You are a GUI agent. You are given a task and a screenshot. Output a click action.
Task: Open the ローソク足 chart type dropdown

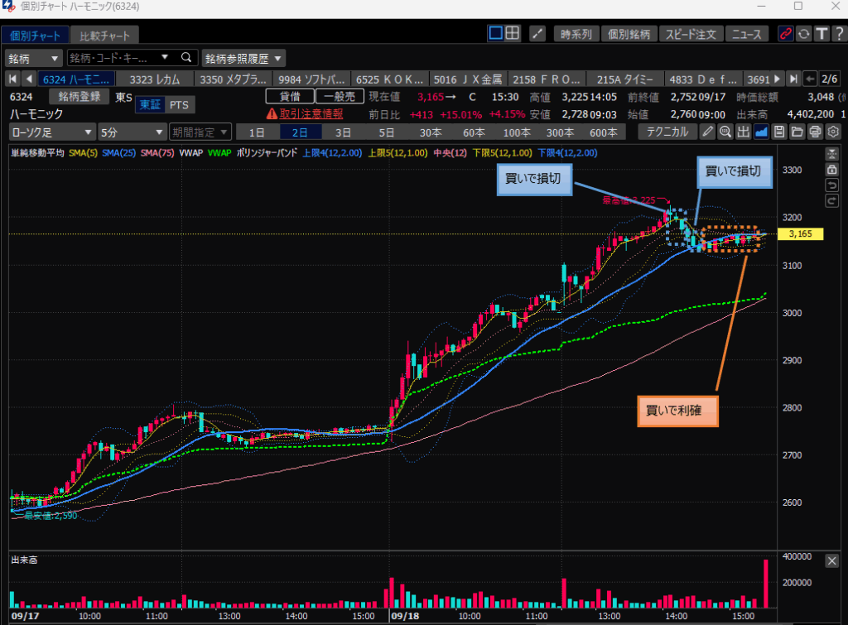point(51,132)
